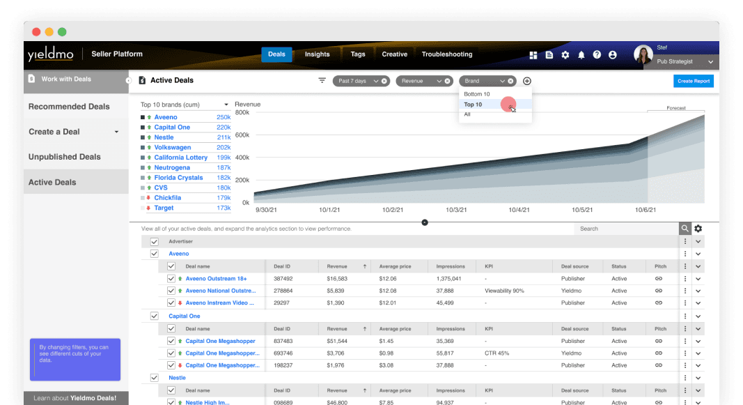Open pitch link for Capital One deal 837483
Screen dimensions: 743x405
(659, 341)
